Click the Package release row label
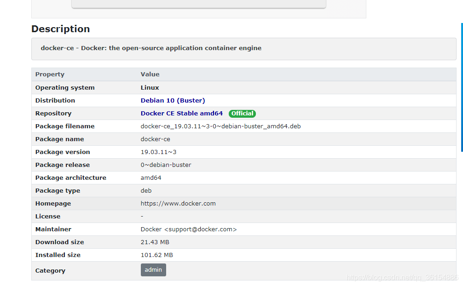The image size is (463, 286). click(x=63, y=165)
